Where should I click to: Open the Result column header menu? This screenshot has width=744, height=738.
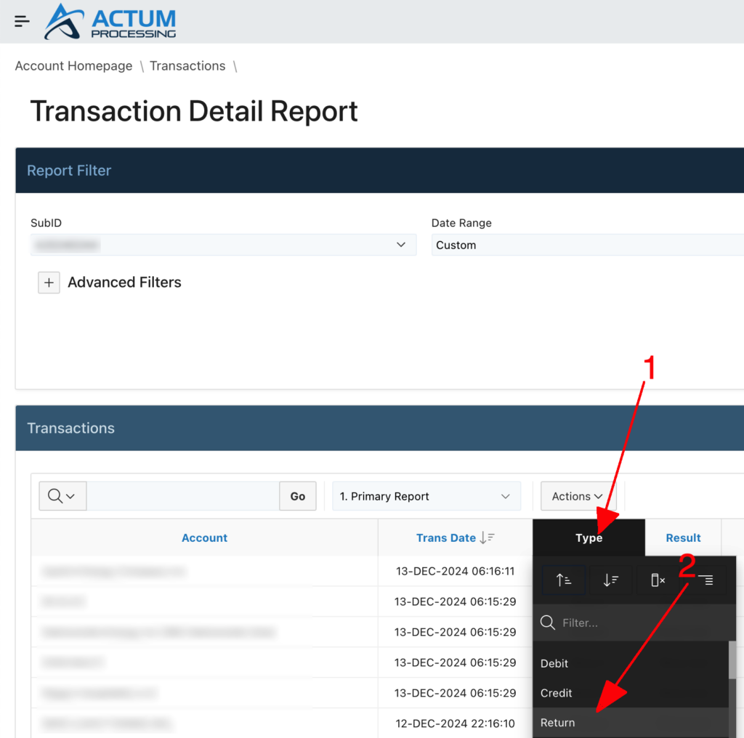click(683, 538)
